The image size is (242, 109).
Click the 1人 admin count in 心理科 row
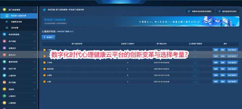195,75
